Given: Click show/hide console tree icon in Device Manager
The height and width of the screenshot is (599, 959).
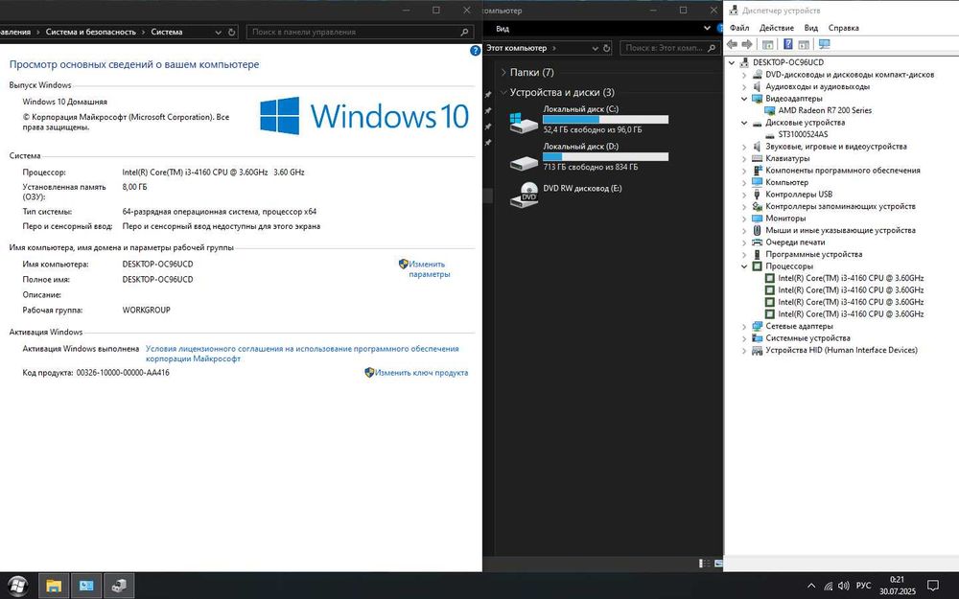Looking at the screenshot, I should pyautogui.click(x=767, y=44).
